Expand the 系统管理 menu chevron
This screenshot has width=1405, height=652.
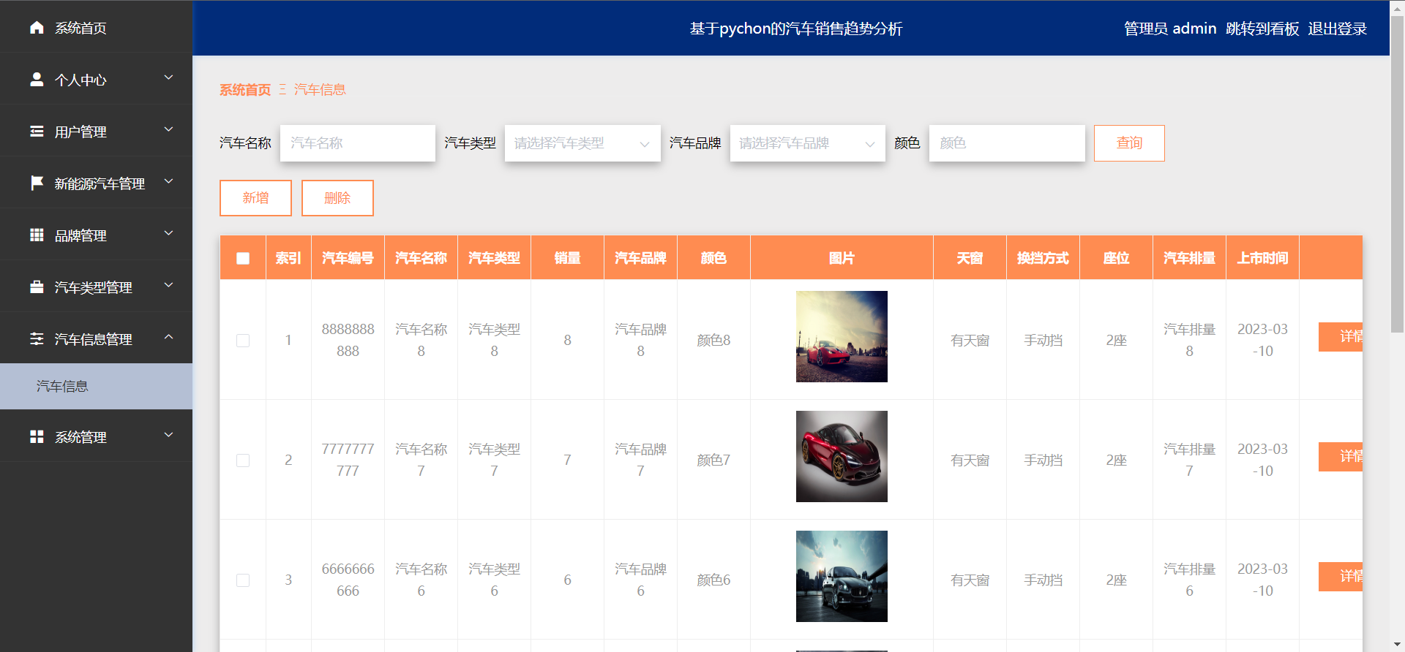(x=168, y=435)
